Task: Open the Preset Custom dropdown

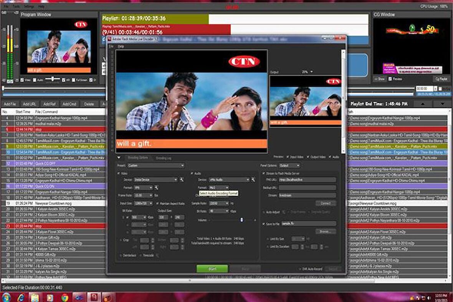Action: pyautogui.click(x=156, y=166)
